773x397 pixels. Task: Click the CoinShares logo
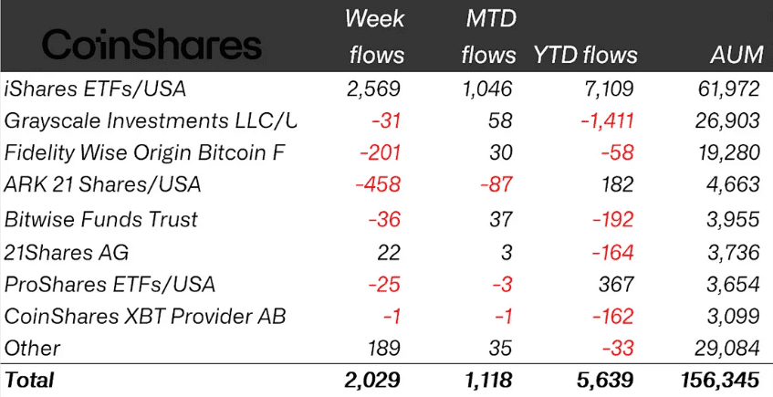[151, 45]
